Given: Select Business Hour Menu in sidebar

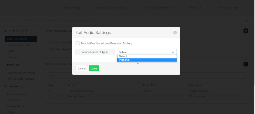Looking at the screenshot, I should coord(19,45).
